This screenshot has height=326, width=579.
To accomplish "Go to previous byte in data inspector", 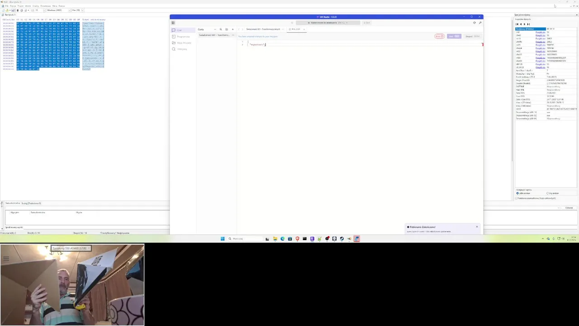I will pyautogui.click(x=521, y=24).
